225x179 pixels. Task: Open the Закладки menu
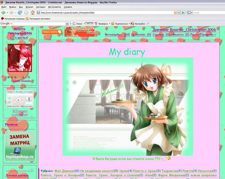click(x=41, y=7)
